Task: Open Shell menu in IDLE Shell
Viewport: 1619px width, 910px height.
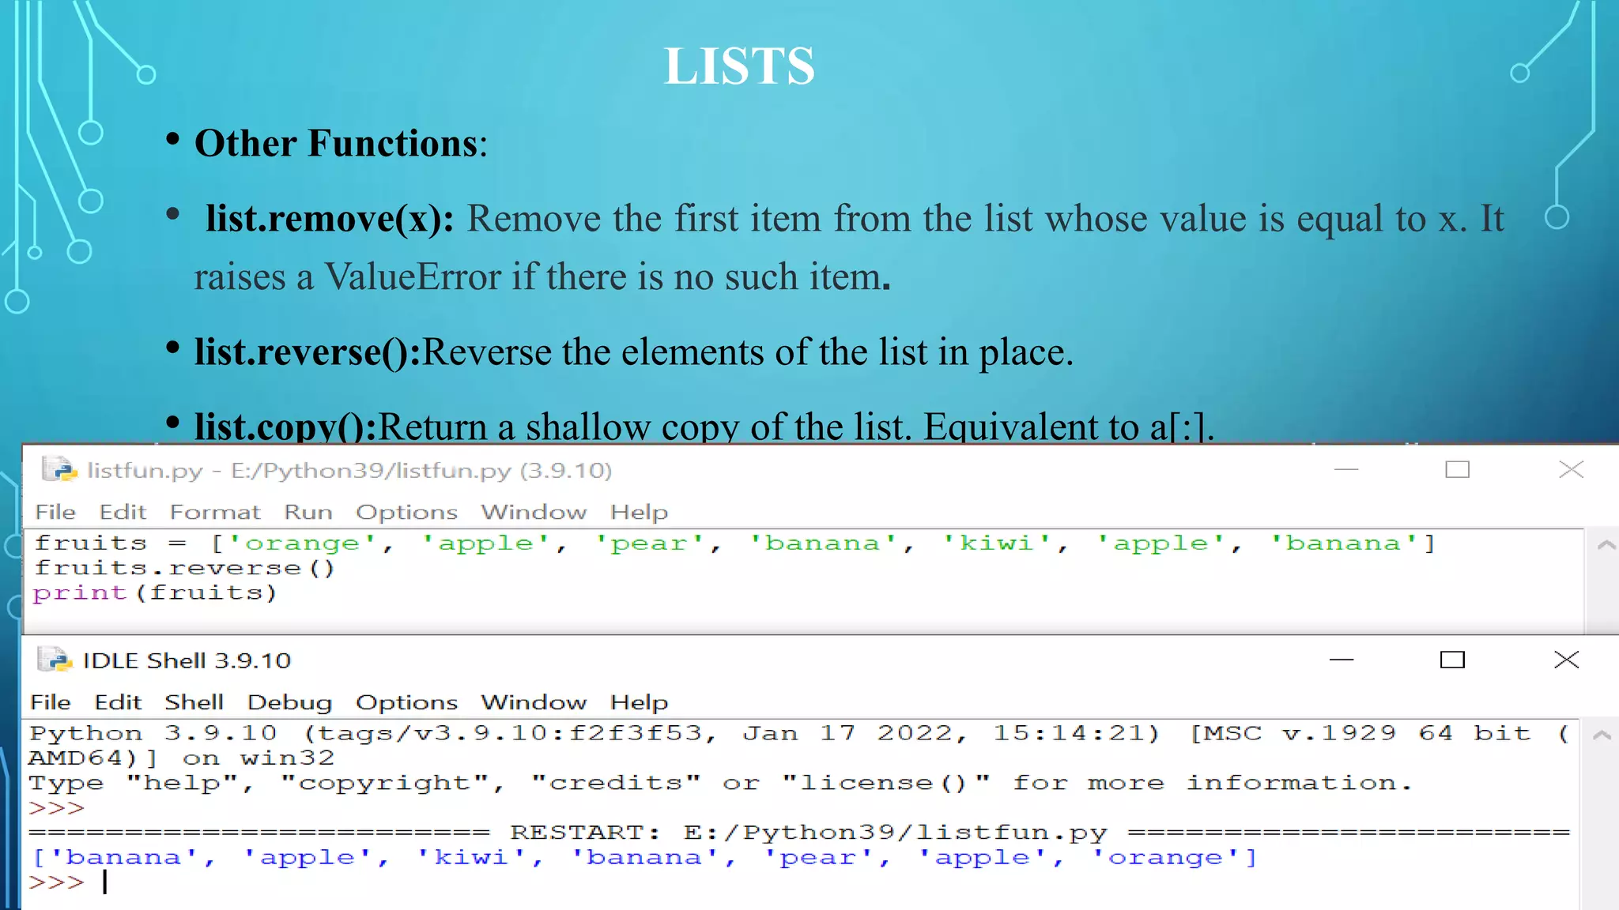Action: tap(194, 702)
